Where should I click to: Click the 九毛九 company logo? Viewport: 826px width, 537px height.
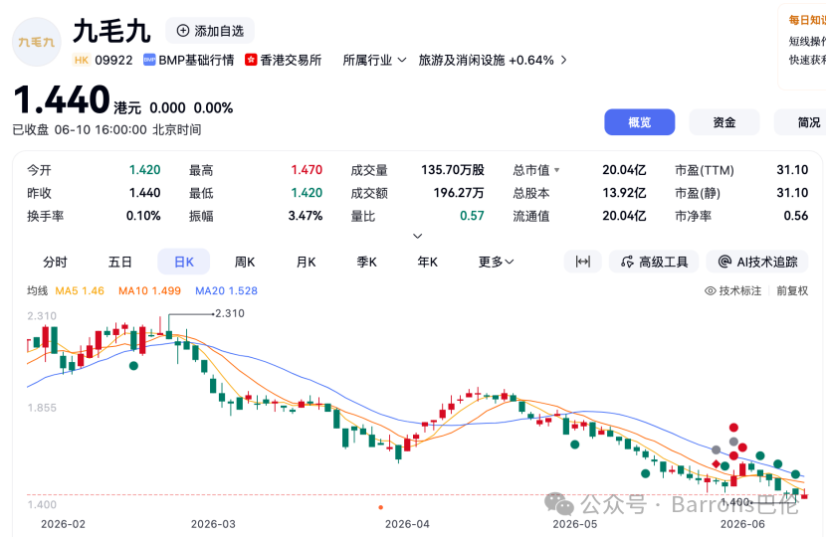37,42
